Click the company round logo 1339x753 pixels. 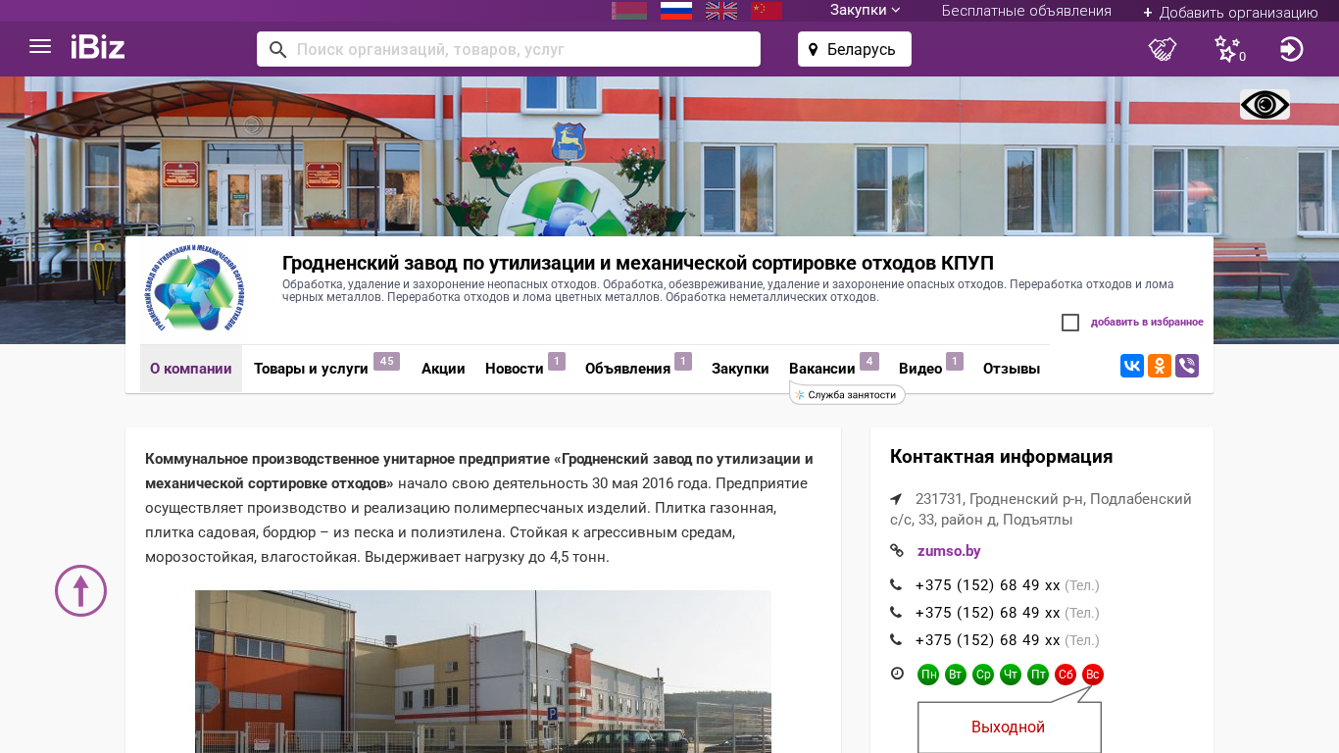tap(192, 289)
